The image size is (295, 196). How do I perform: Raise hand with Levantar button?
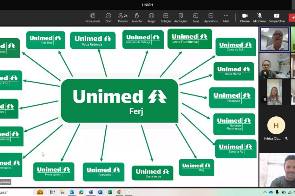pyautogui.click(x=137, y=18)
